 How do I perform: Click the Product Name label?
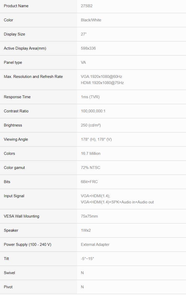(16, 6)
